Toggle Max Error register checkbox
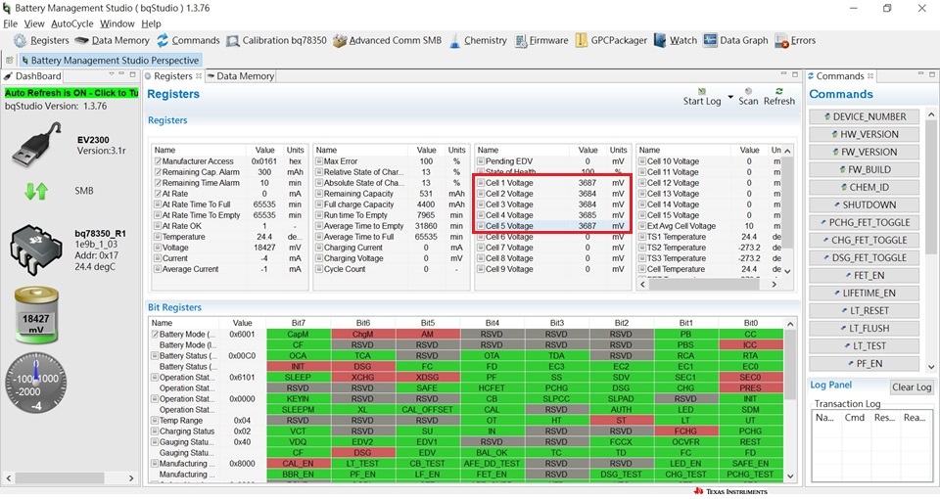940x499 pixels. [x=319, y=161]
